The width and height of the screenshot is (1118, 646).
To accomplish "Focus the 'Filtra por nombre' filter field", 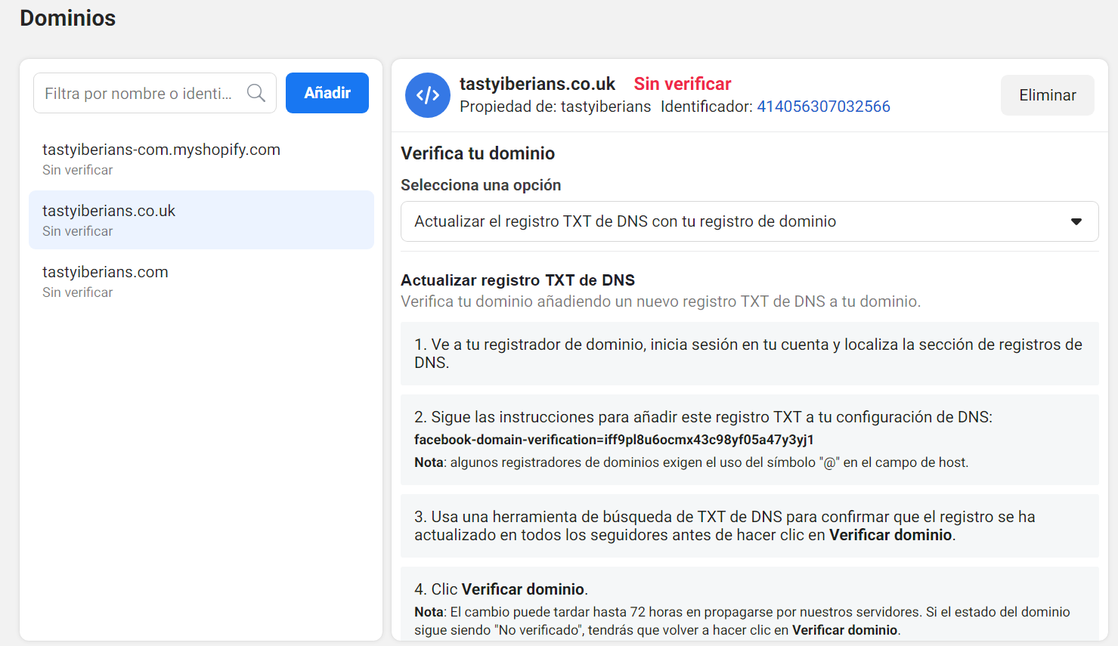I will pos(140,93).
